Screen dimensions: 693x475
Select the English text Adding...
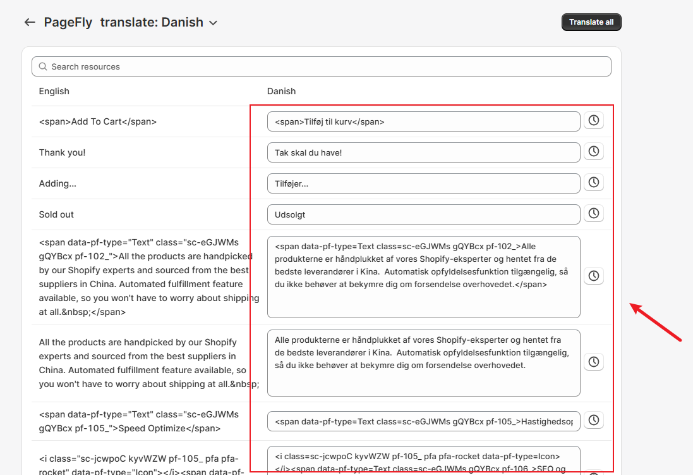(x=57, y=183)
